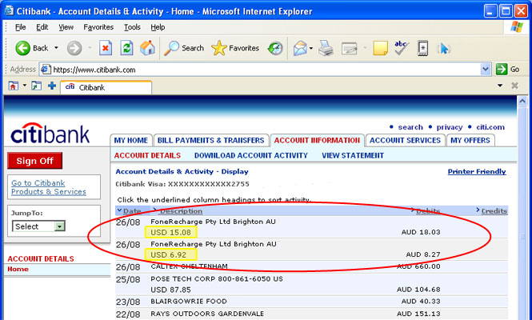532x320 pixels.
Task: Click the Print icon in the toolbar
Action: point(326,48)
